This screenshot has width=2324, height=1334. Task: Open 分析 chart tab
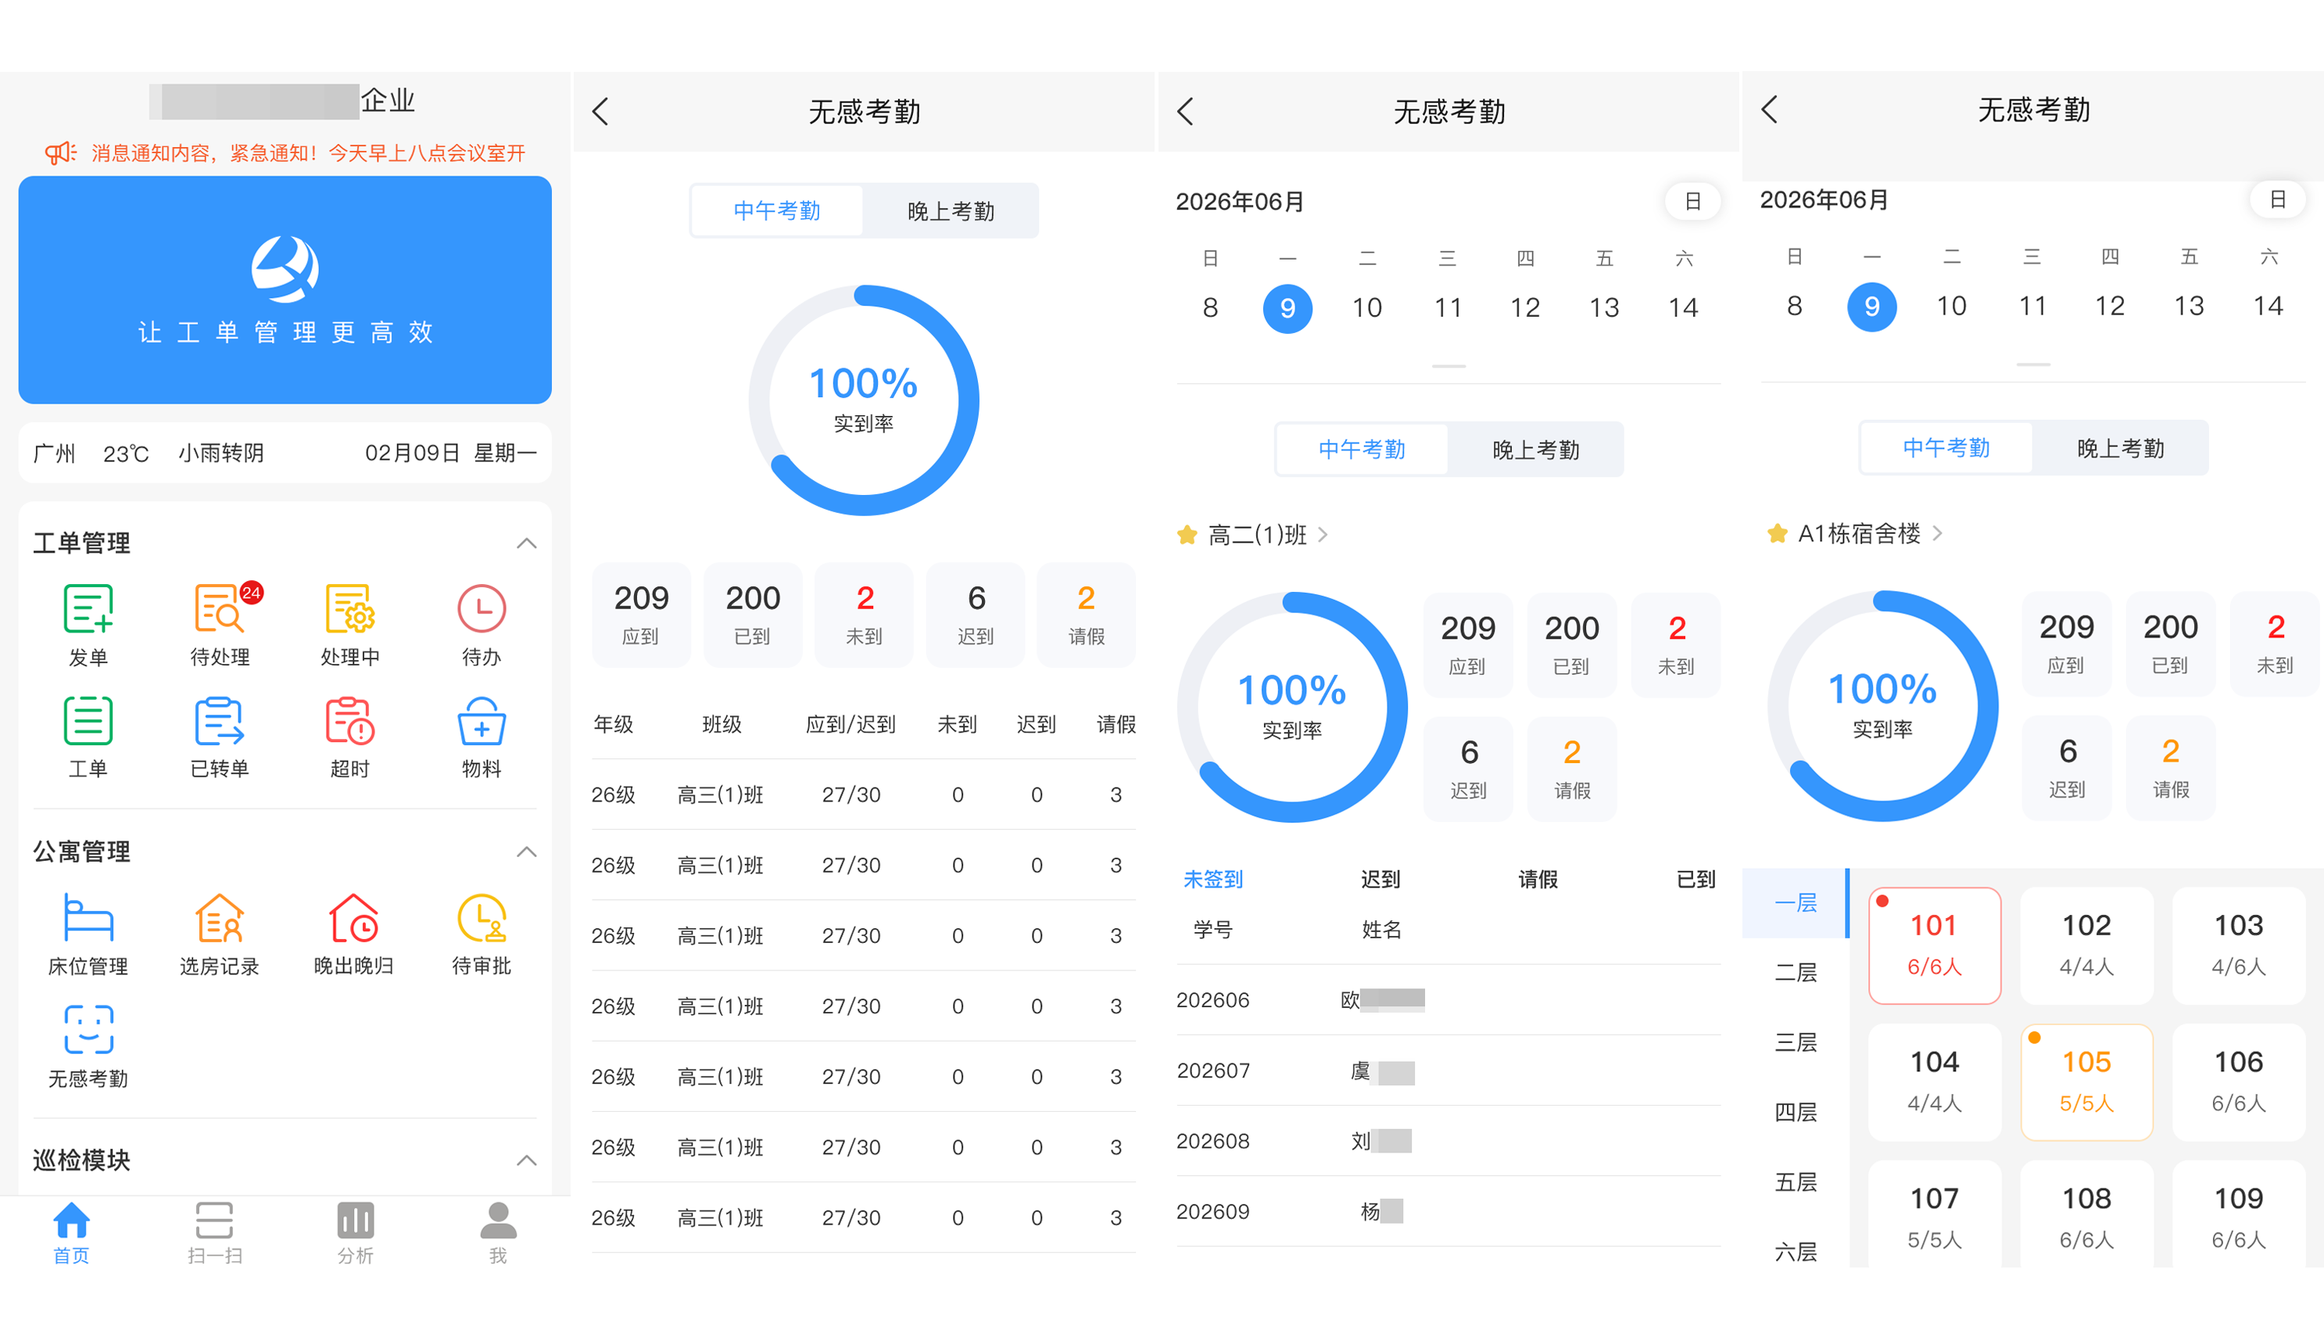pos(356,1233)
